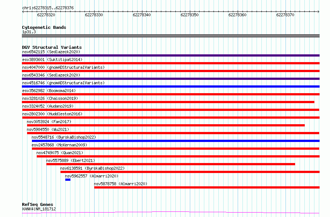The height and width of the screenshot is (217, 330).
Task: Select the red bar under nsv5878758
Action: (x=207, y=187)
